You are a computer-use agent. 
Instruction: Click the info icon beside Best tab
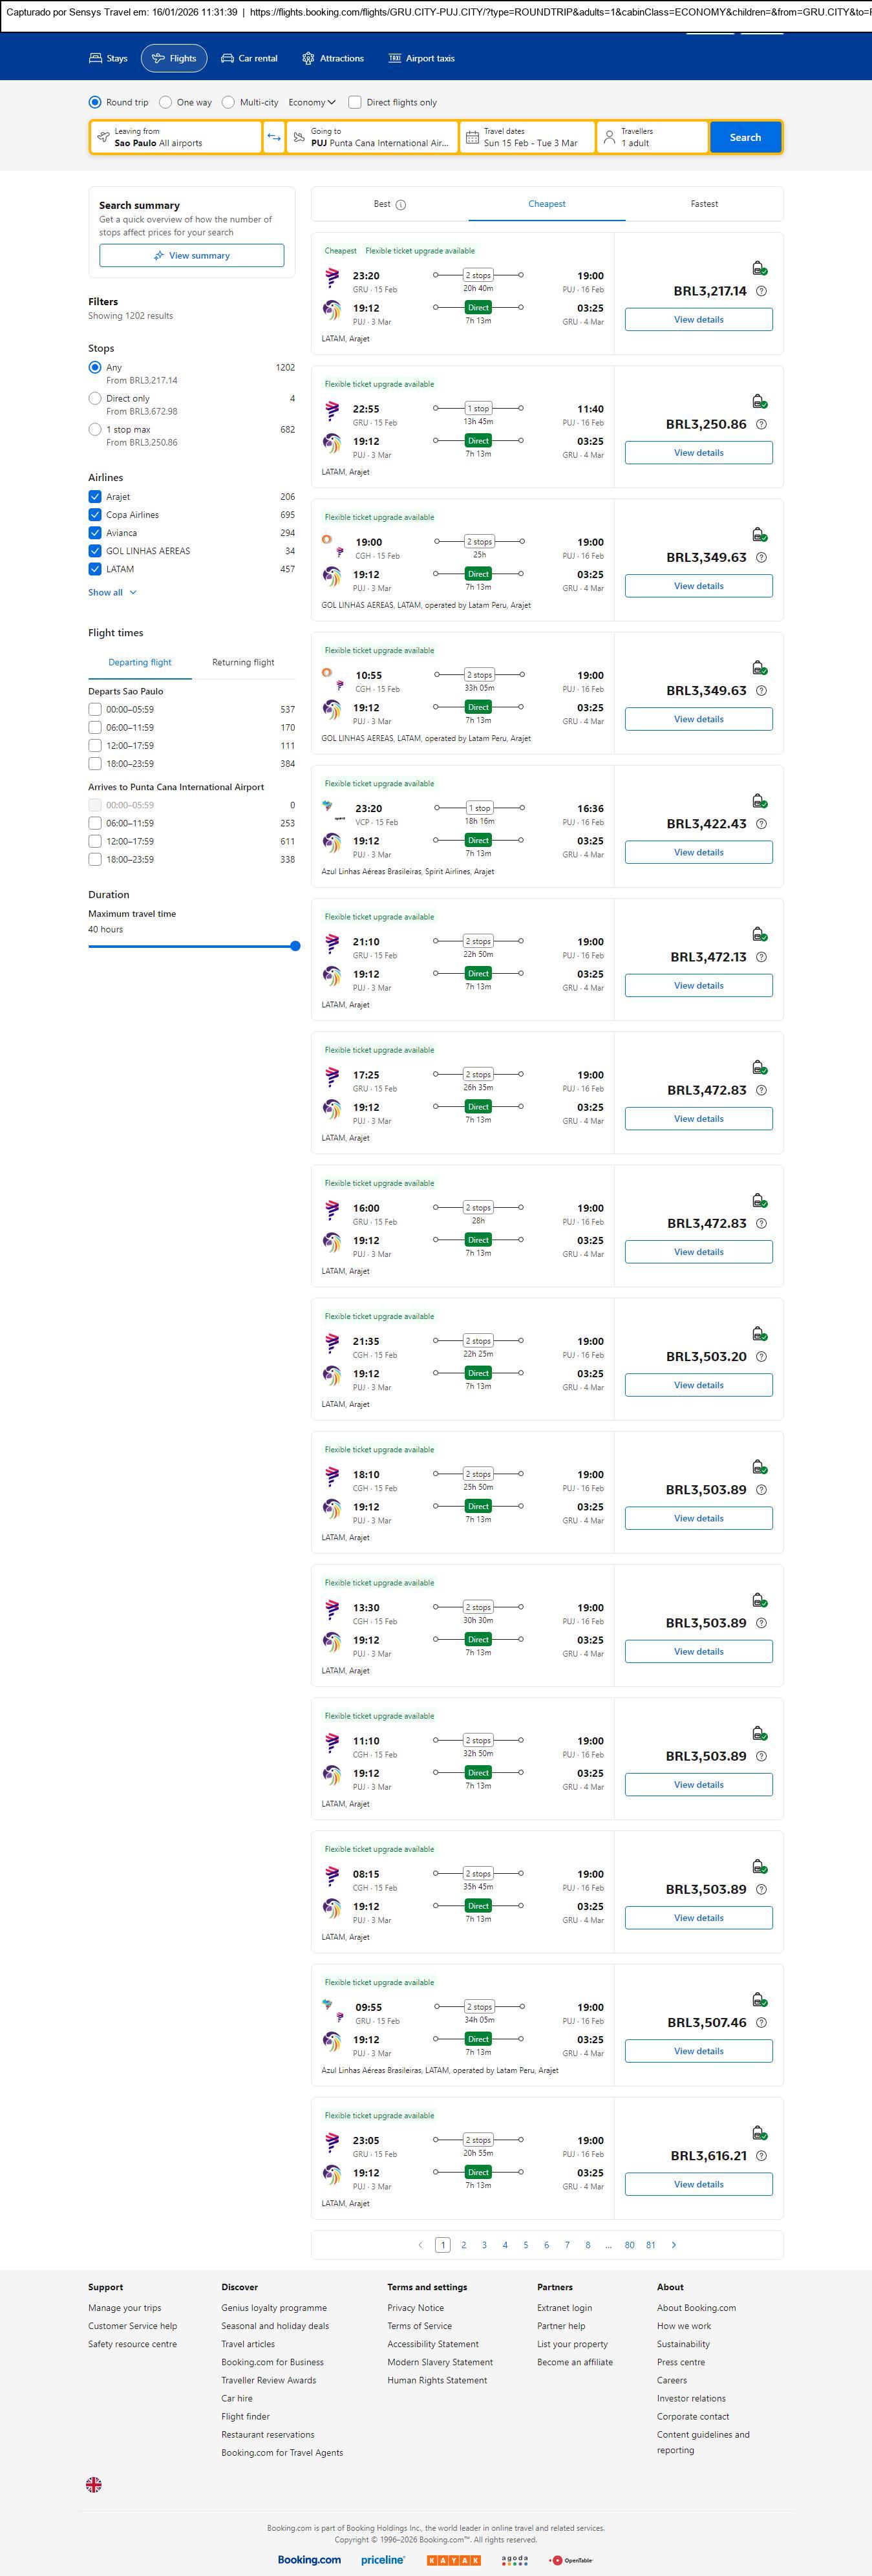click(x=401, y=205)
